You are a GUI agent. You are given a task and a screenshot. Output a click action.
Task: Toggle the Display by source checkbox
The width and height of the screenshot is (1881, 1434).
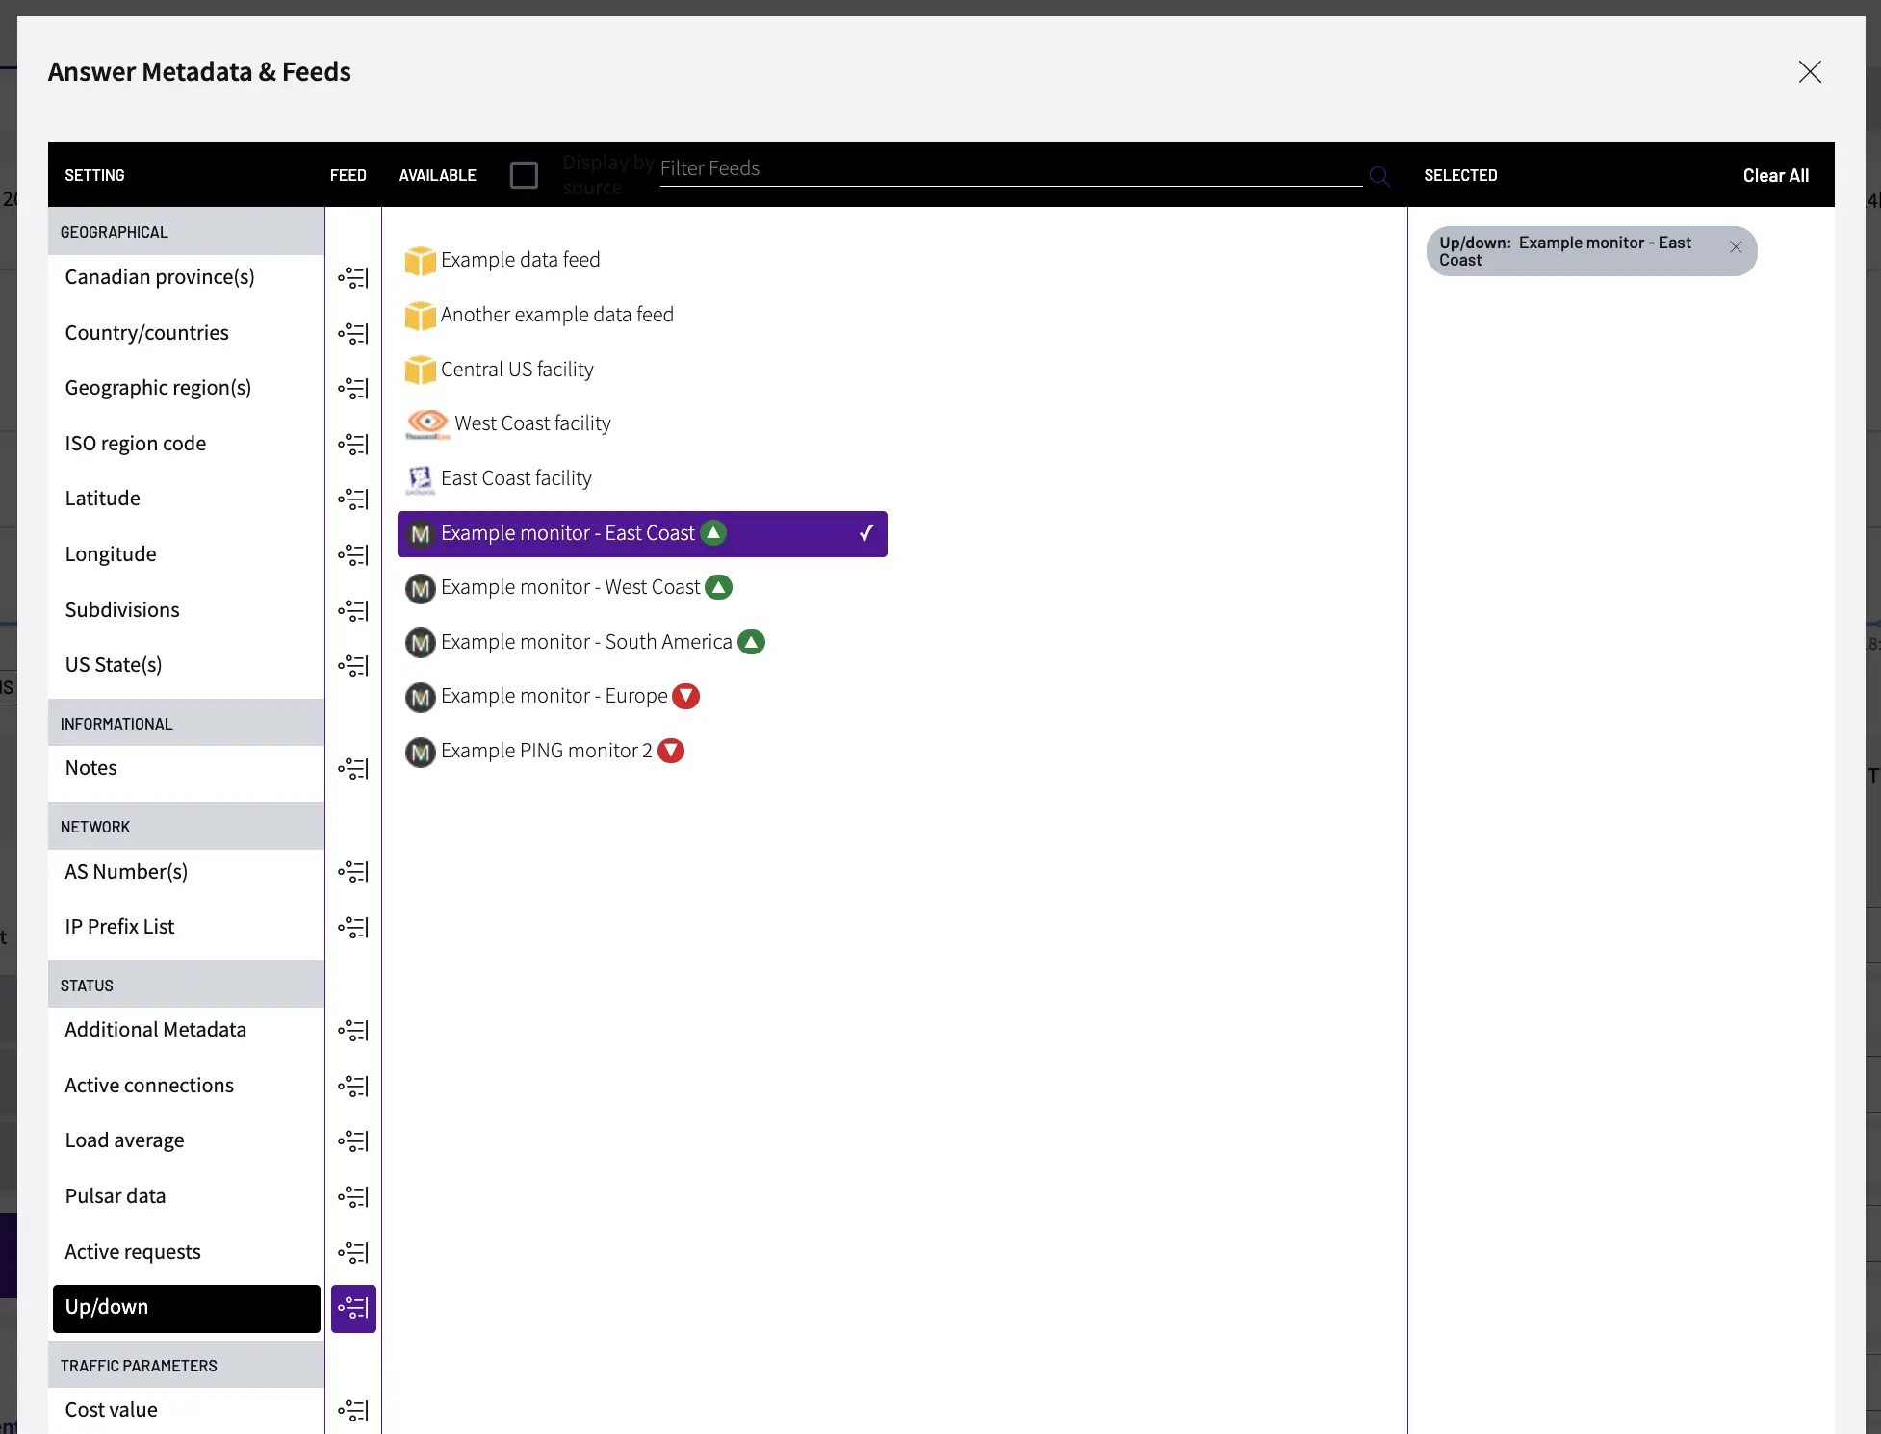pos(524,175)
